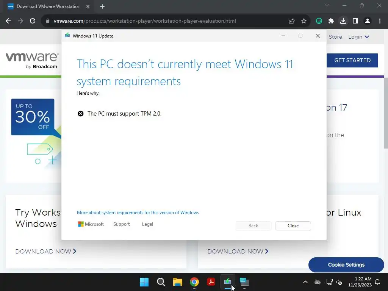Click the Chrome taskbar icon
388x291 pixels.
194,282
